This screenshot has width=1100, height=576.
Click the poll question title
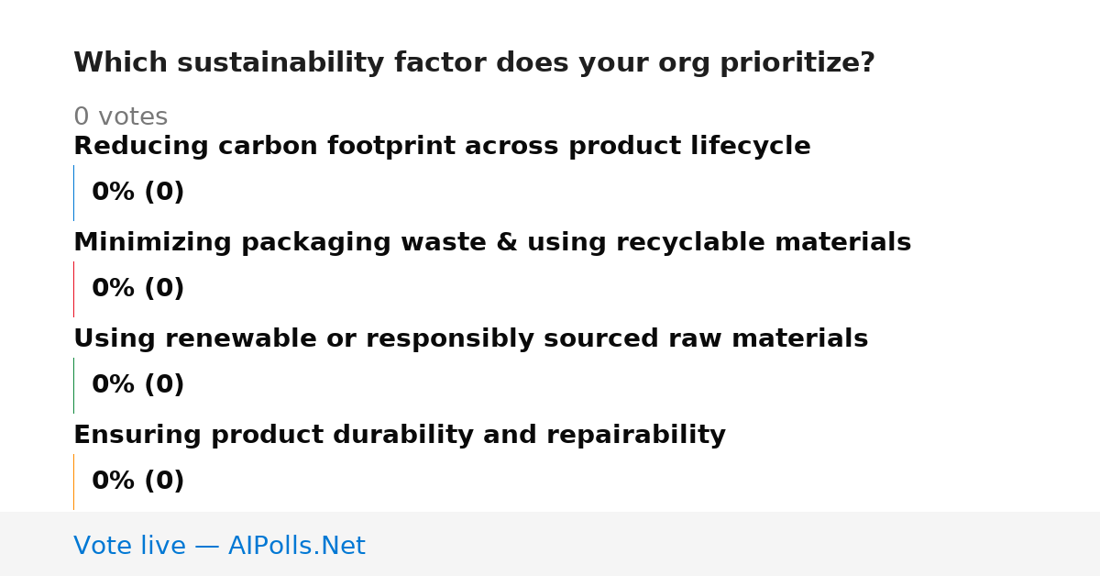[x=474, y=63]
